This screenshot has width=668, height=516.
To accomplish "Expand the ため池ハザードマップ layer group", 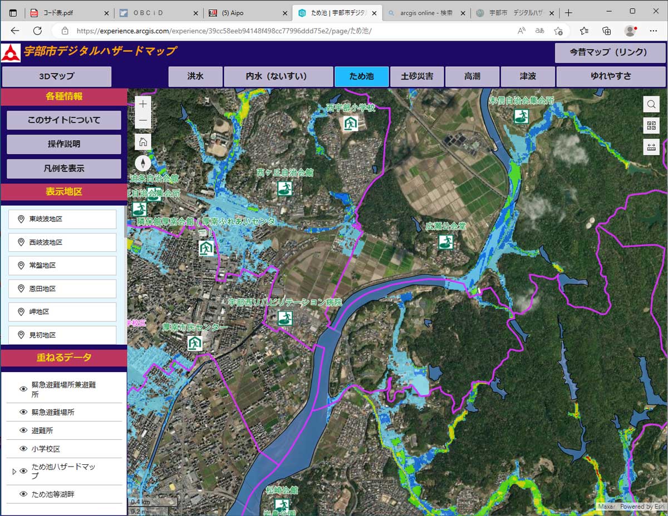I will click(14, 472).
